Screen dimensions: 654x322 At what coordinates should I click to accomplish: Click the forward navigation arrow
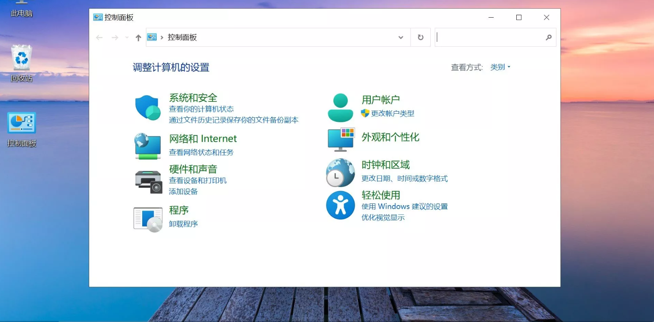pyautogui.click(x=115, y=38)
